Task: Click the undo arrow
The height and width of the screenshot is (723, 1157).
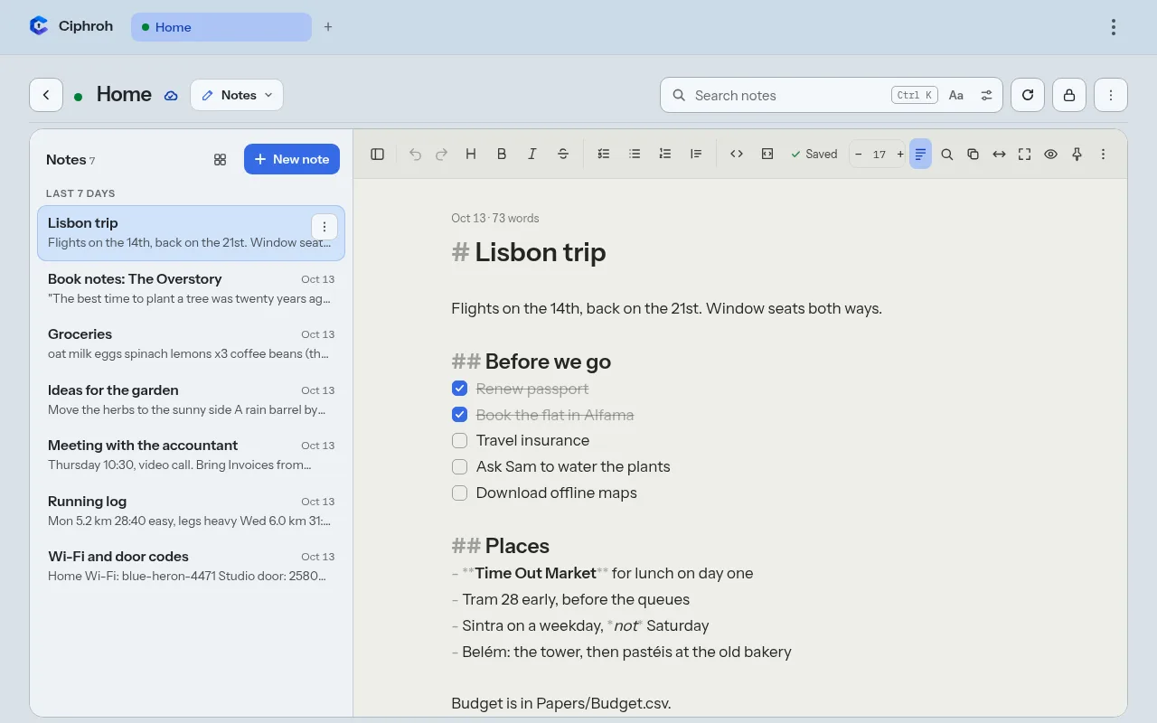Action: coord(415,155)
